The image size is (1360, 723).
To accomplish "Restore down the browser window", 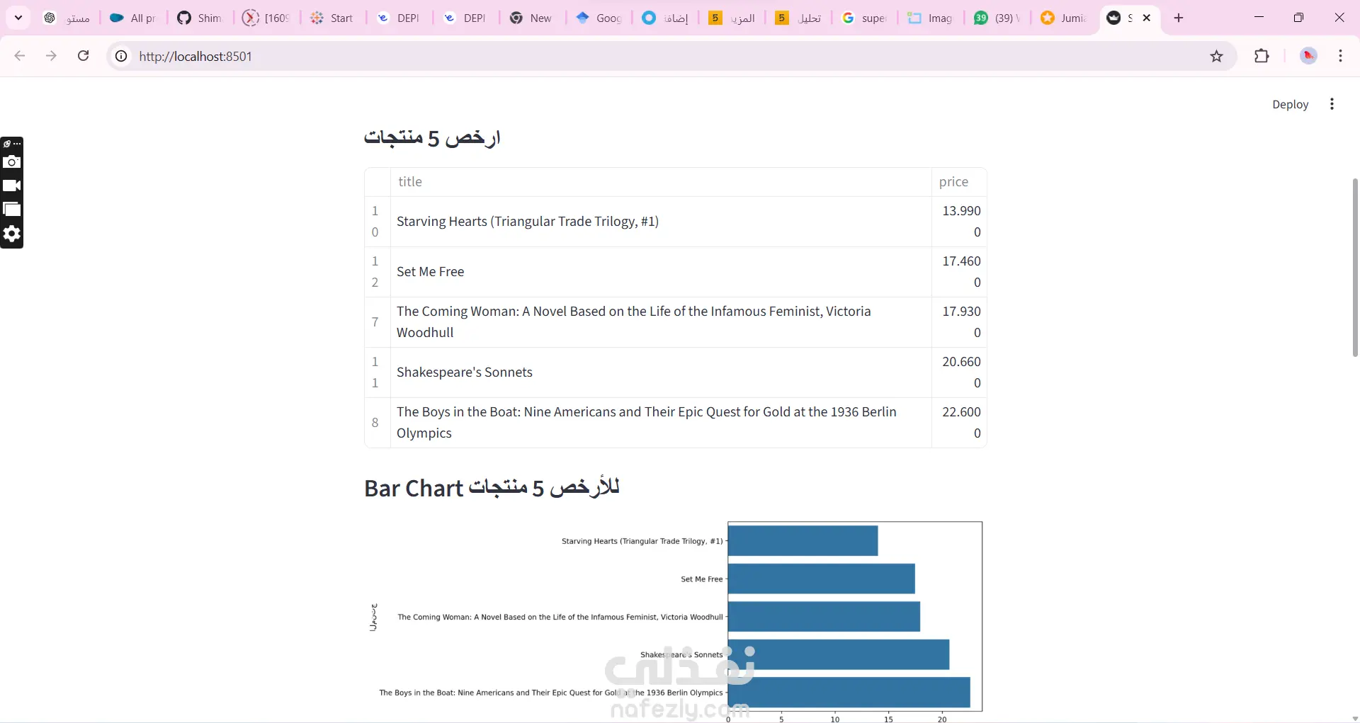I will coord(1298,18).
